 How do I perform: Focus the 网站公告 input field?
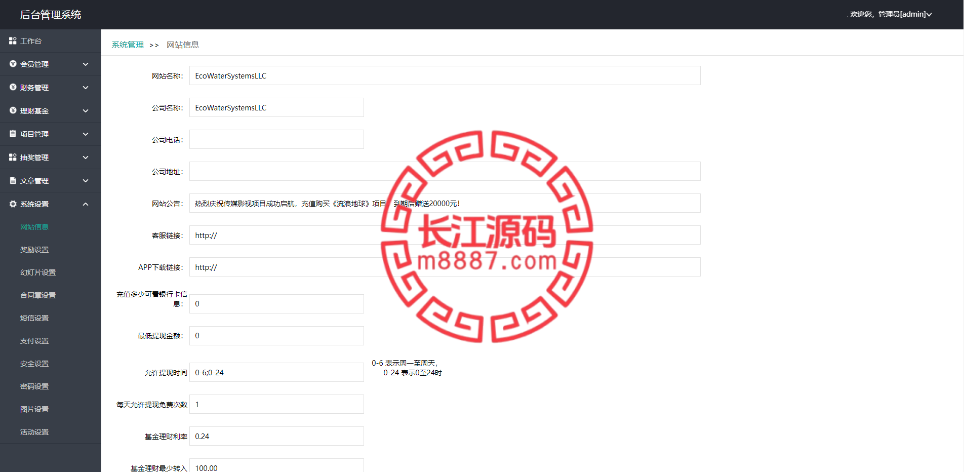pyautogui.click(x=445, y=203)
